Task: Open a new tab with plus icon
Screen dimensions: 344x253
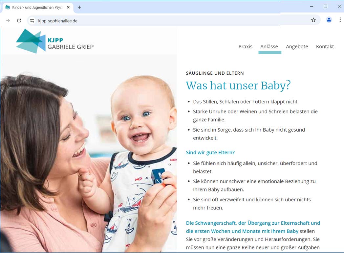Action: pos(79,7)
